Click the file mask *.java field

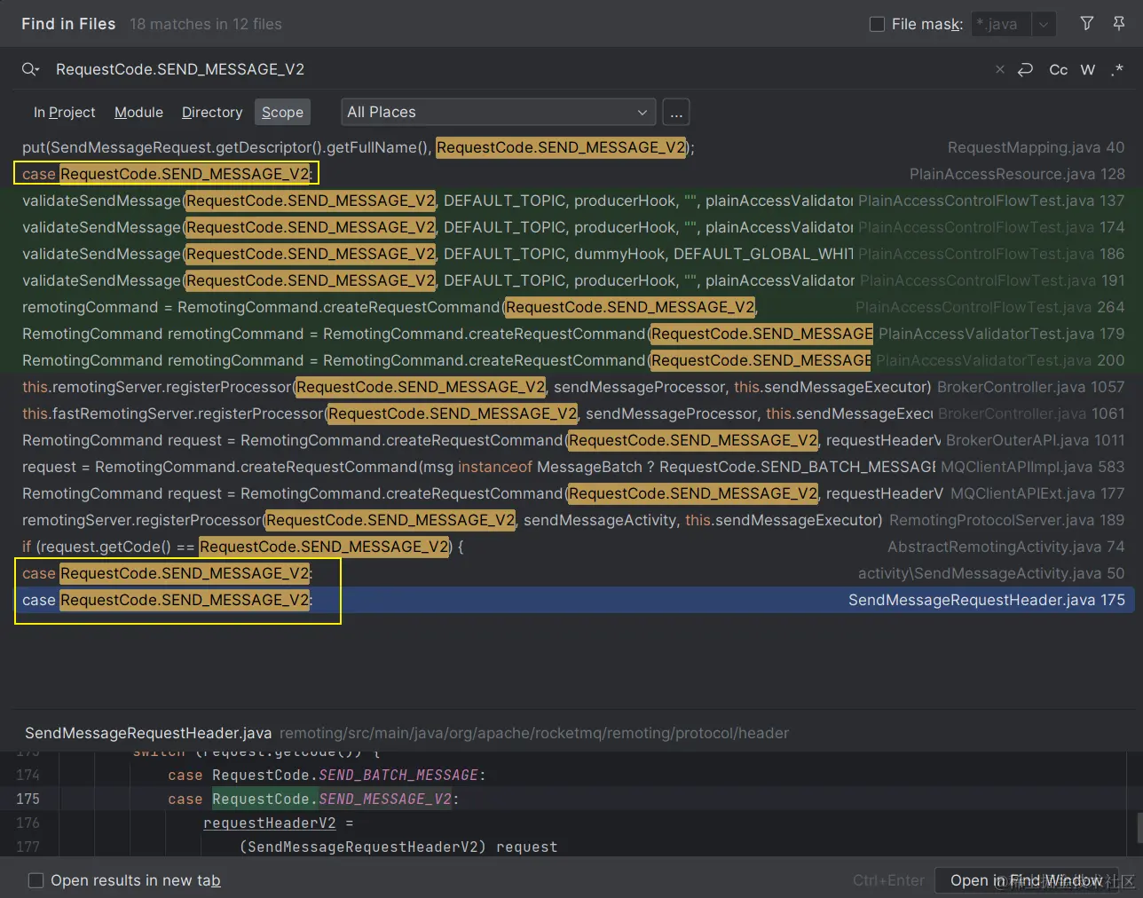coord(1002,24)
